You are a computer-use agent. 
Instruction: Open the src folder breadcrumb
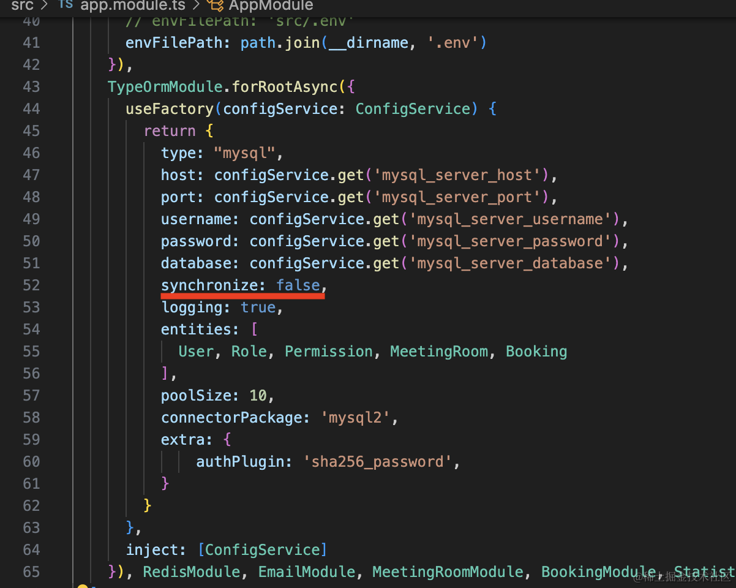(22, 6)
